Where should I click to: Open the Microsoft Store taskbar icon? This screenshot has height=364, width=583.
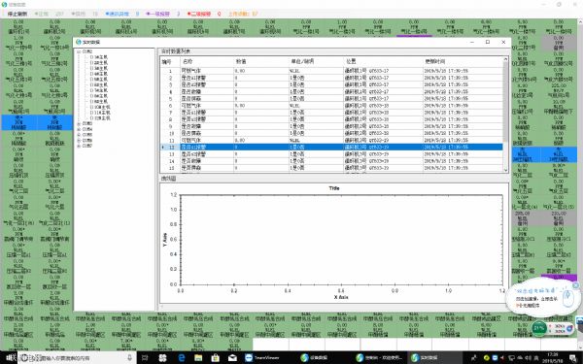tap(216, 357)
